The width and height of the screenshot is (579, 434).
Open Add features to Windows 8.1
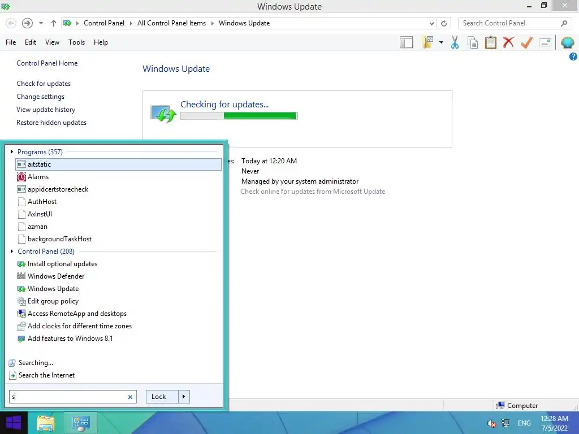118,338
